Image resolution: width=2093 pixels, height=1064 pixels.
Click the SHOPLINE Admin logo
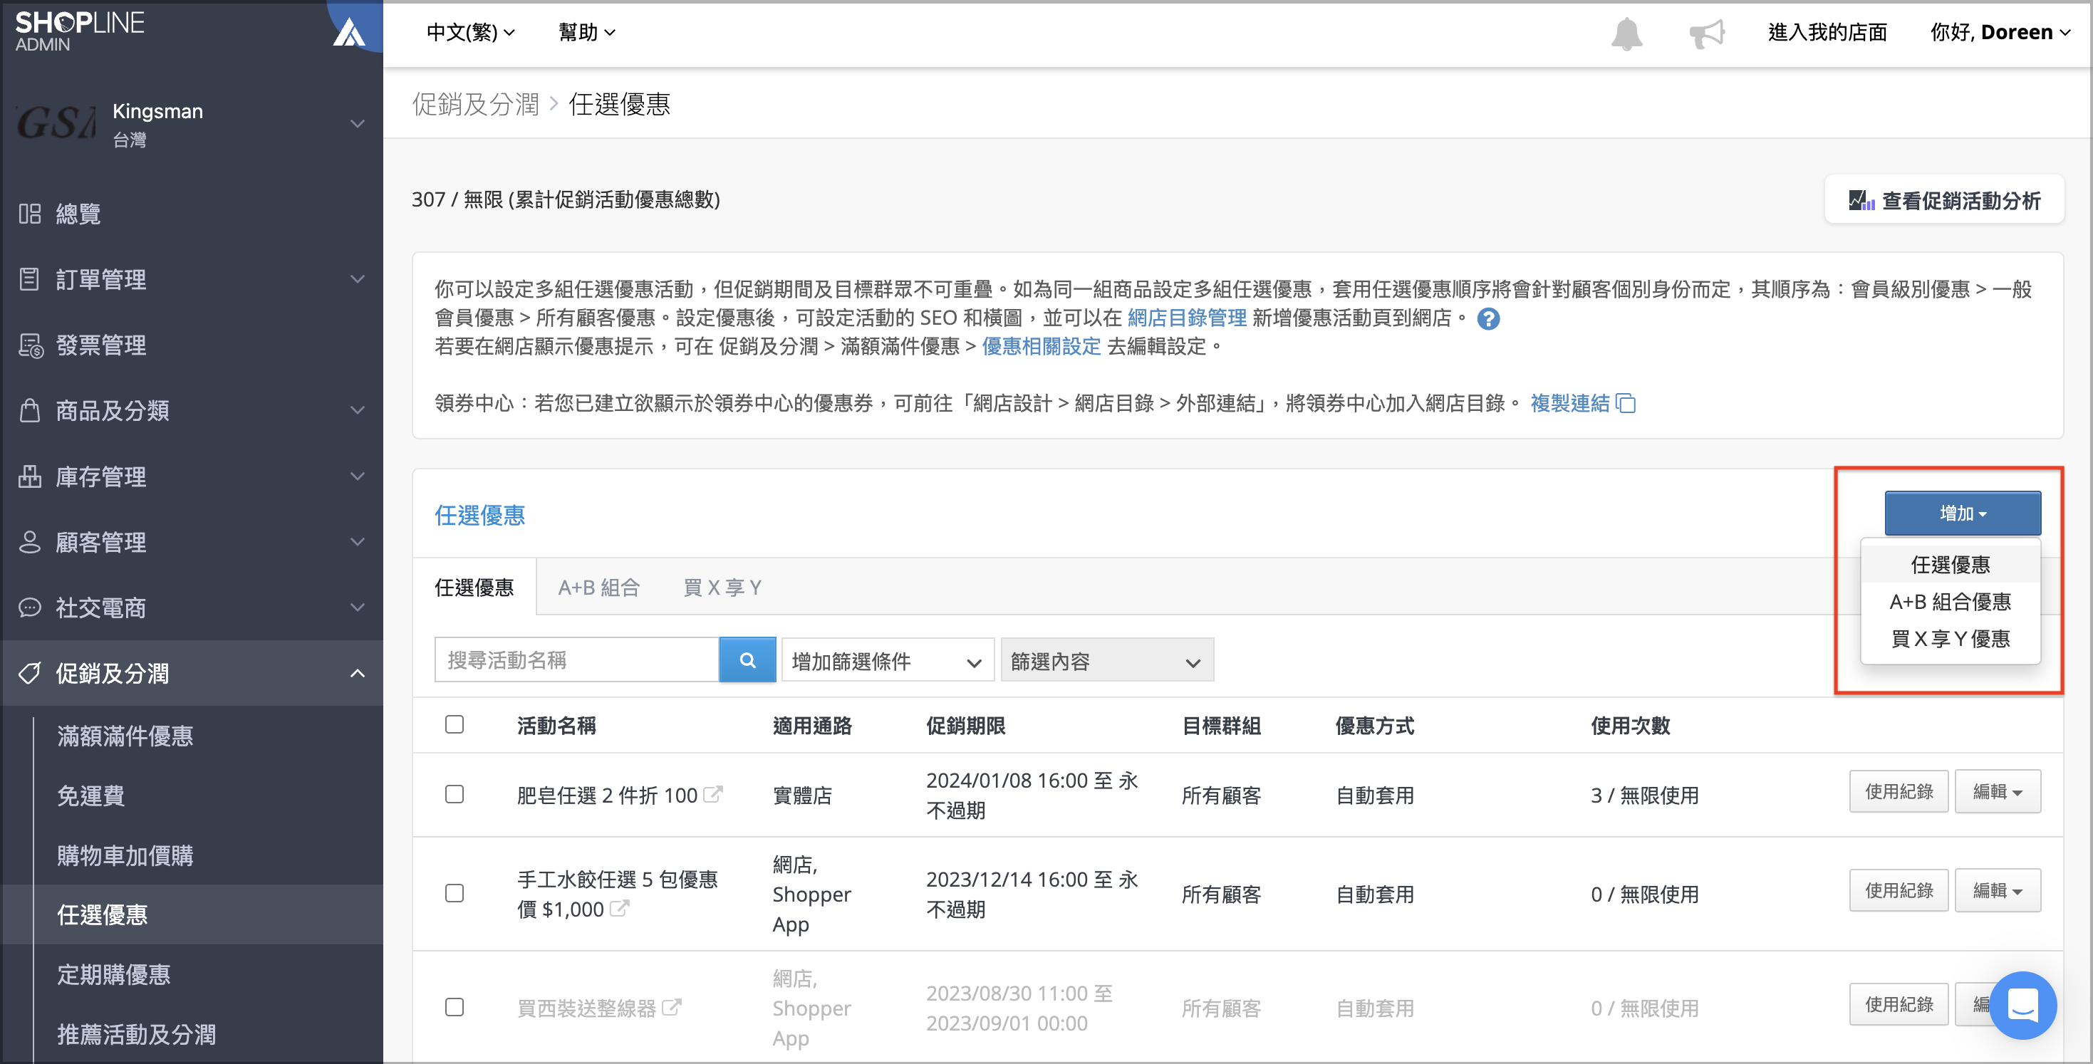pyautogui.click(x=80, y=31)
